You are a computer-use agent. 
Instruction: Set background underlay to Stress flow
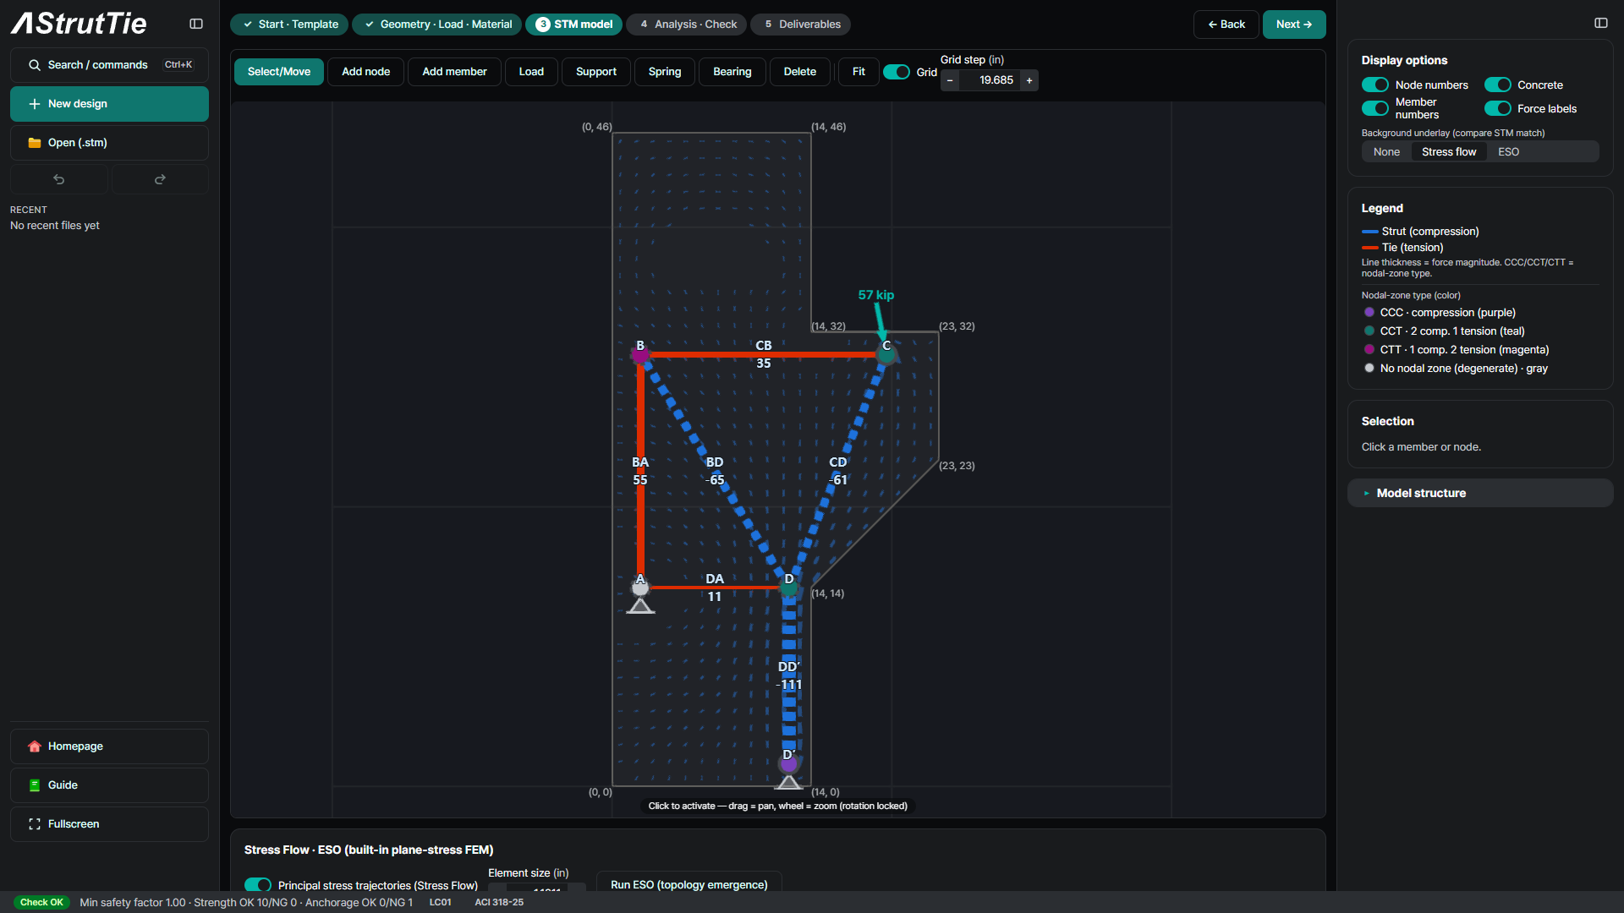tap(1449, 152)
